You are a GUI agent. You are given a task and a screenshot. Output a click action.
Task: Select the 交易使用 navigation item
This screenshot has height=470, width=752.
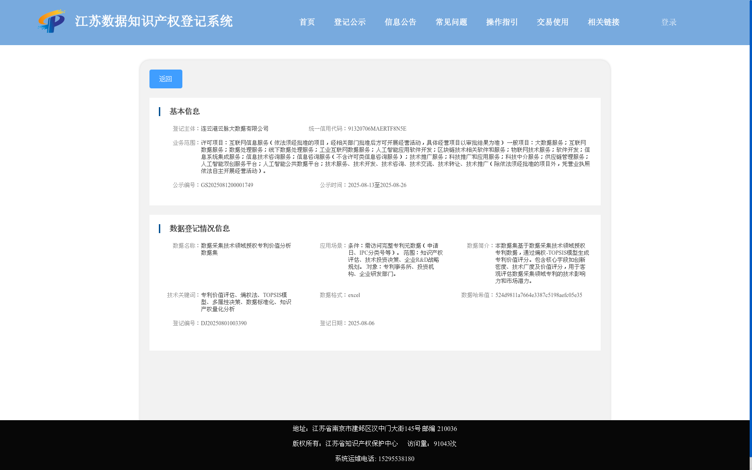[553, 22]
